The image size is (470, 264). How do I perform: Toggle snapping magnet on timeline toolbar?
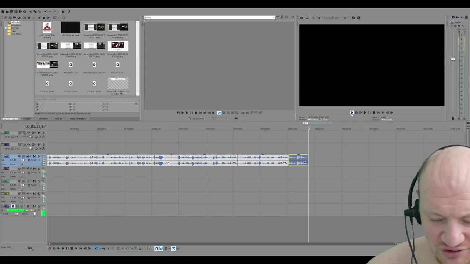(156, 249)
